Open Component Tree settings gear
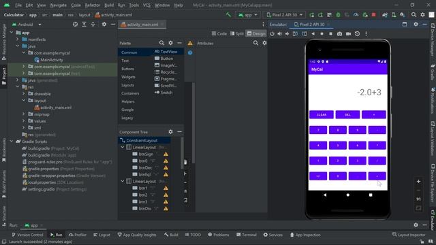Screen dimensions: 436x245 pos(170,131)
